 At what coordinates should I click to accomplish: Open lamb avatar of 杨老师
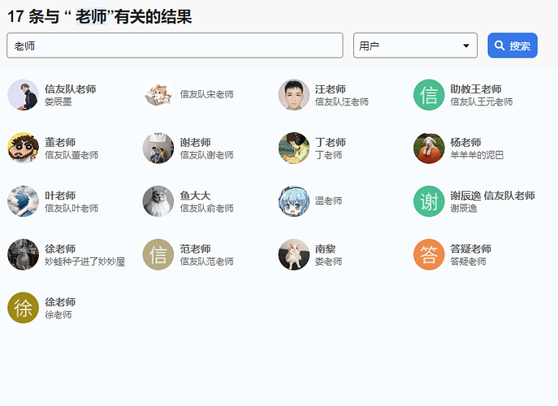(x=429, y=148)
